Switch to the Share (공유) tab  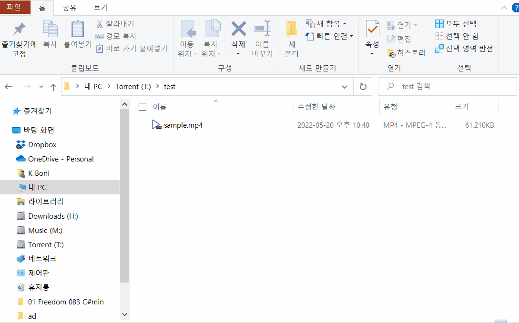[70, 8]
